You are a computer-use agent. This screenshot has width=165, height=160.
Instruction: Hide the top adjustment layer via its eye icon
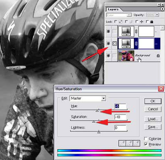tap(108, 31)
